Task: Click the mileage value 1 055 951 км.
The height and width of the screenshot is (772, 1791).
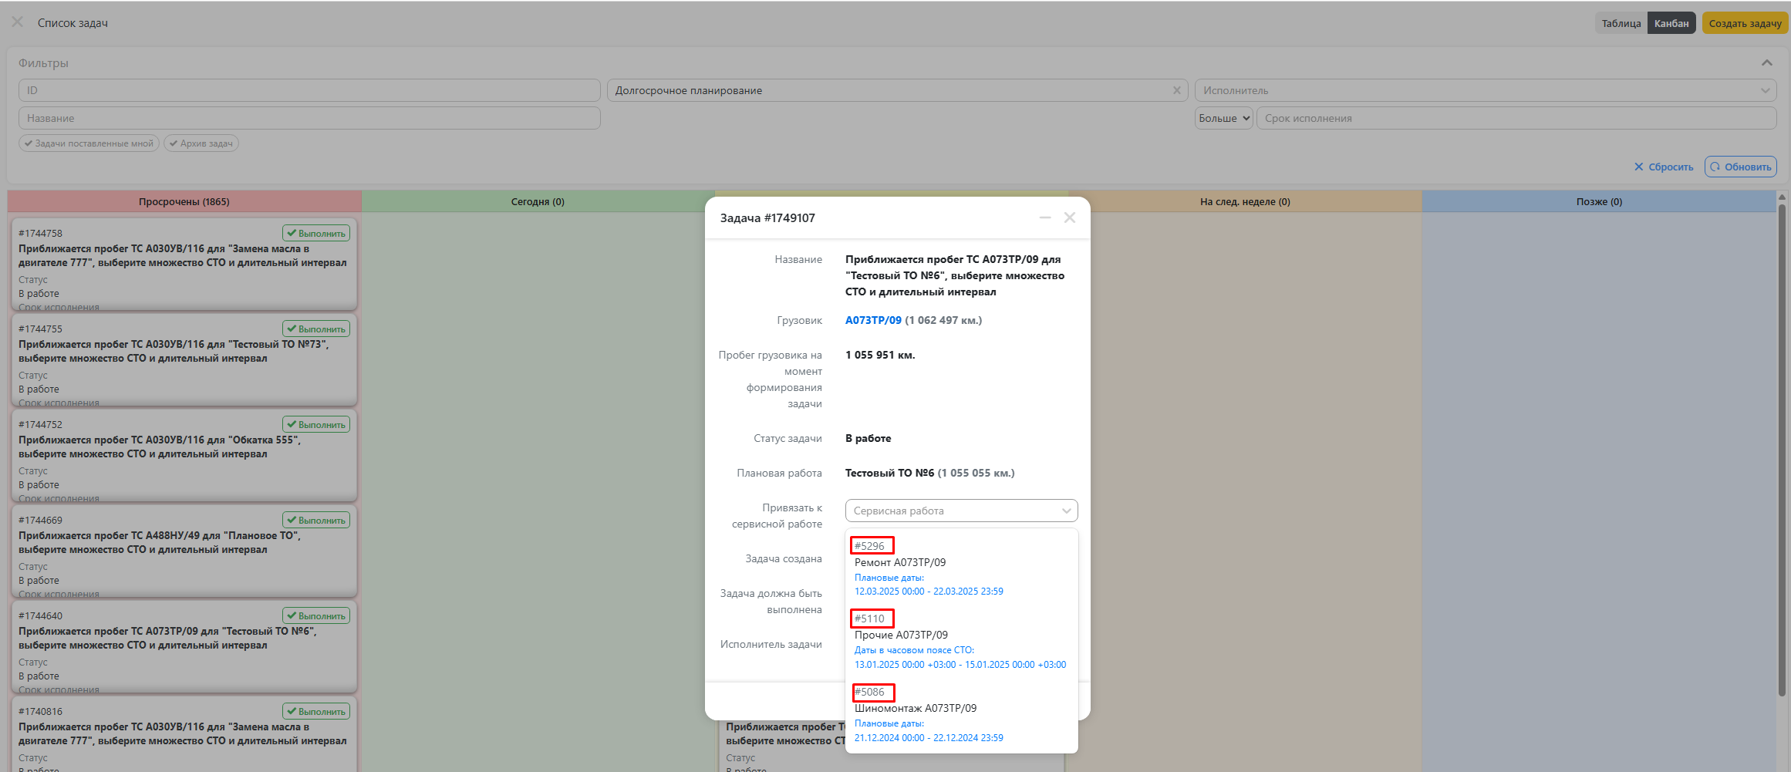Action: [x=880, y=355]
